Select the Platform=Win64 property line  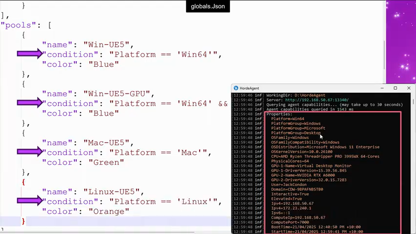287,119
